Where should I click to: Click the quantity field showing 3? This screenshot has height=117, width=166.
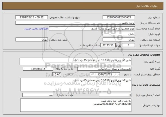(115, 95)
